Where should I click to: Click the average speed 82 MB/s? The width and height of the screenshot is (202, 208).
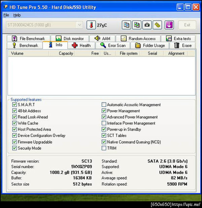179,178
